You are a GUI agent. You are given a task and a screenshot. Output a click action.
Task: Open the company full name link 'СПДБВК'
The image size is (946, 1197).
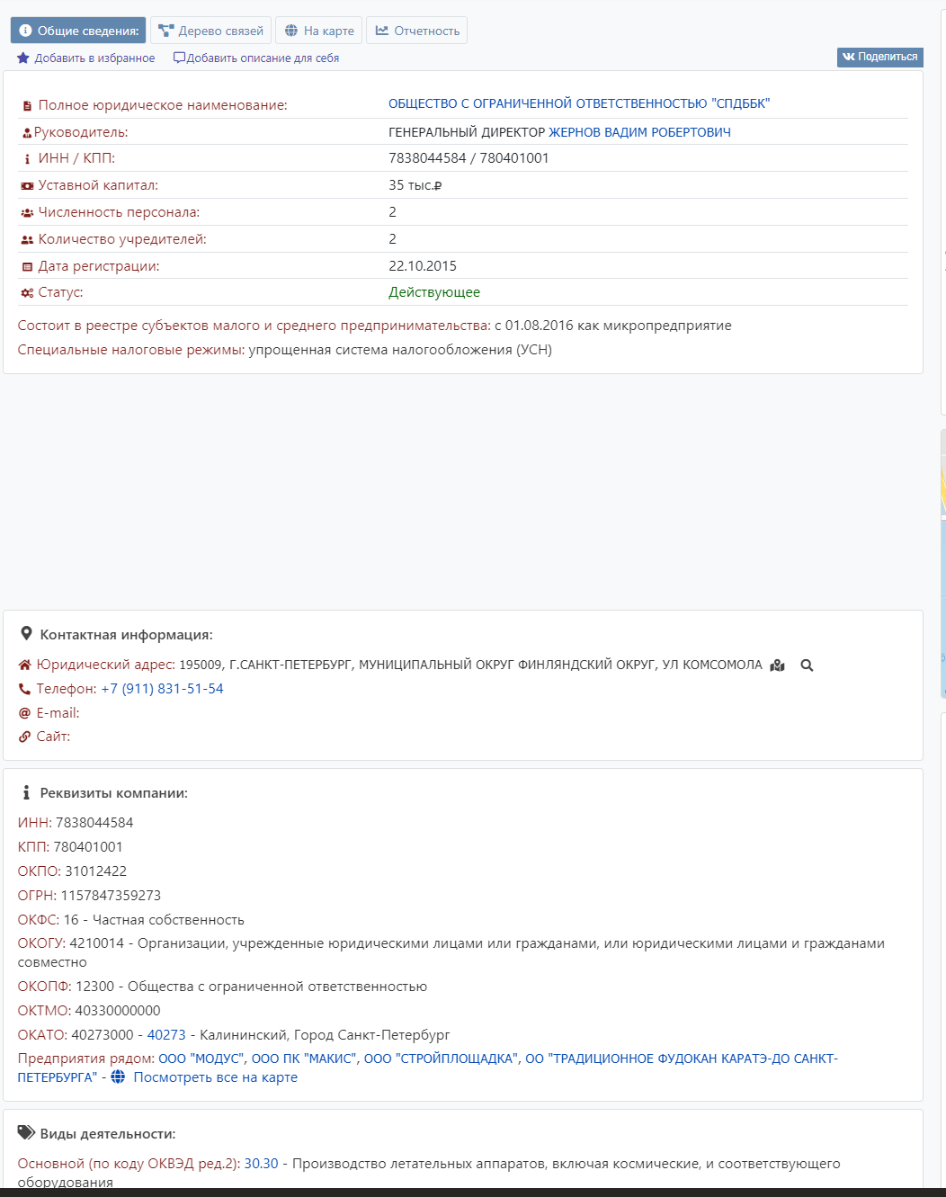tap(578, 103)
